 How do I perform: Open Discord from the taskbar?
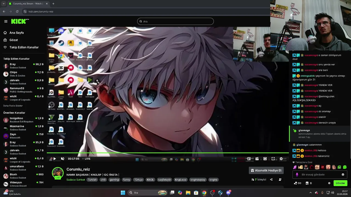(x=228, y=193)
